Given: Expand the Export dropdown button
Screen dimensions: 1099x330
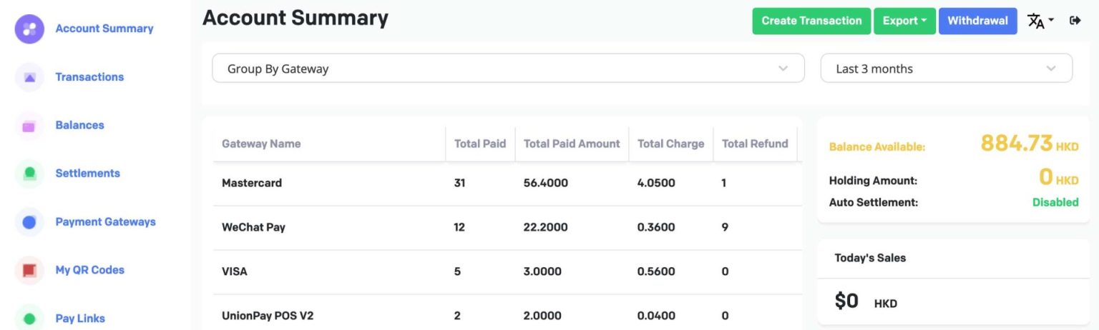Looking at the screenshot, I should (x=904, y=21).
